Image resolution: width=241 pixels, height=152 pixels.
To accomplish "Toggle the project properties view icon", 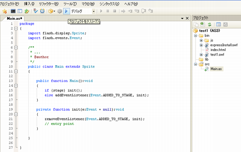I will (x=218, y=25).
